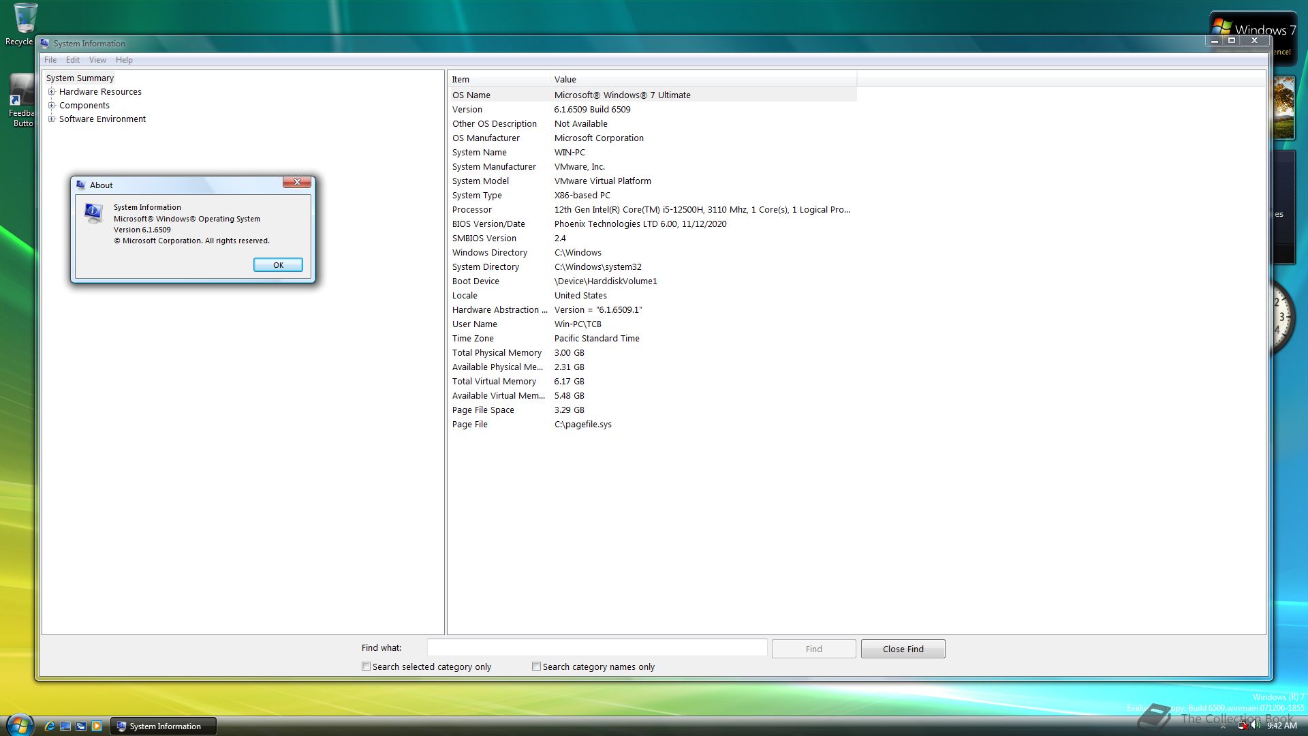
Task: Open the Edit menu
Action: pos(73,60)
